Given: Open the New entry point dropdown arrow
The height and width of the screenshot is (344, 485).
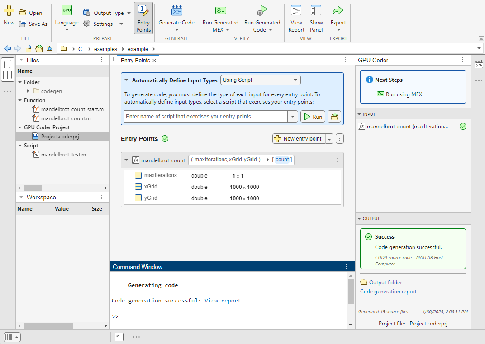Looking at the screenshot, I should tap(329, 139).
